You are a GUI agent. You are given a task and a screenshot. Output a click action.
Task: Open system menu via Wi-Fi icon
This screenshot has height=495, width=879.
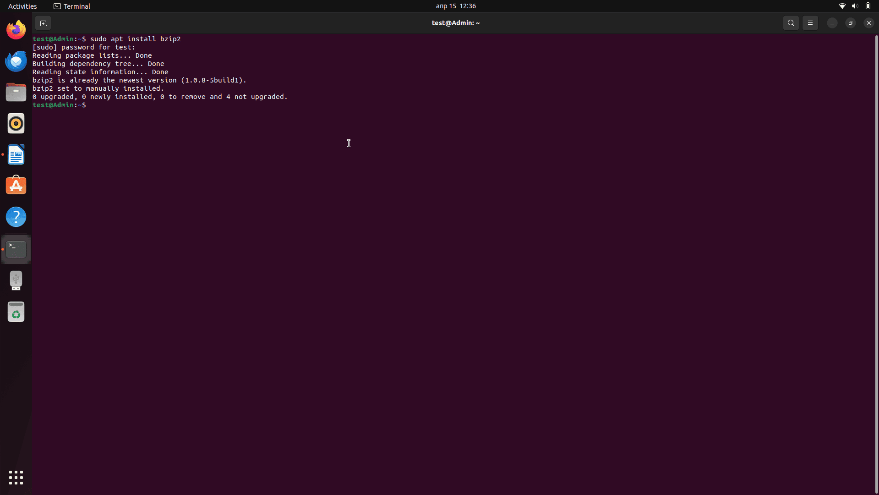(x=842, y=6)
